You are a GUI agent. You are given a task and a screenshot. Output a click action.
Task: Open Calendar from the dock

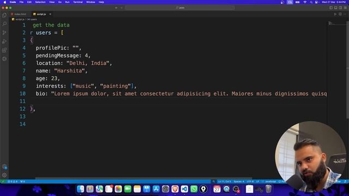click(x=217, y=189)
